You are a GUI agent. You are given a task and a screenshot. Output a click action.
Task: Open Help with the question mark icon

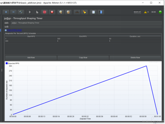tap(101, 12)
